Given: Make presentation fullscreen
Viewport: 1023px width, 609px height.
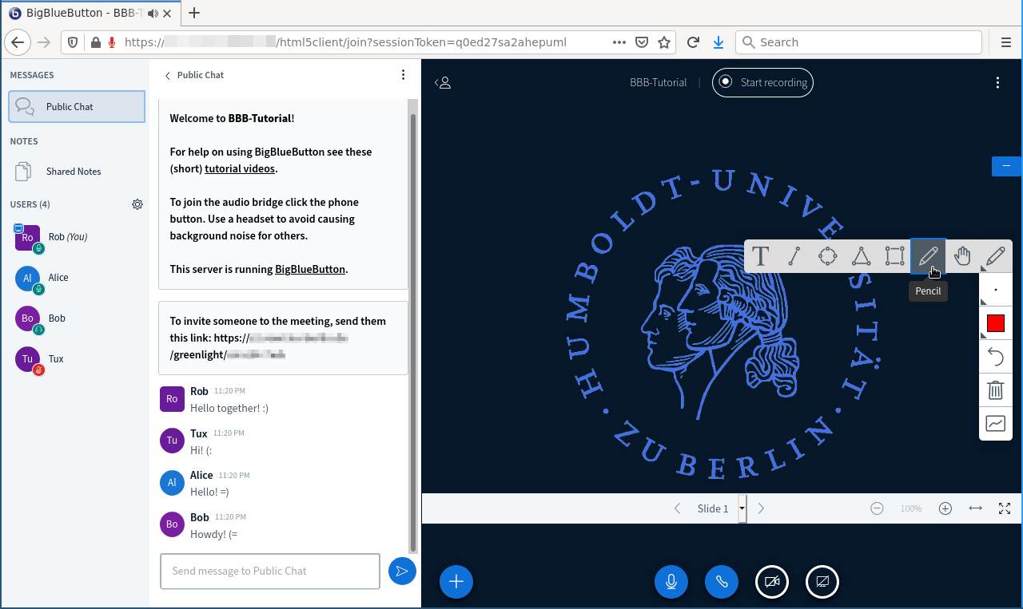Looking at the screenshot, I should tap(1005, 508).
